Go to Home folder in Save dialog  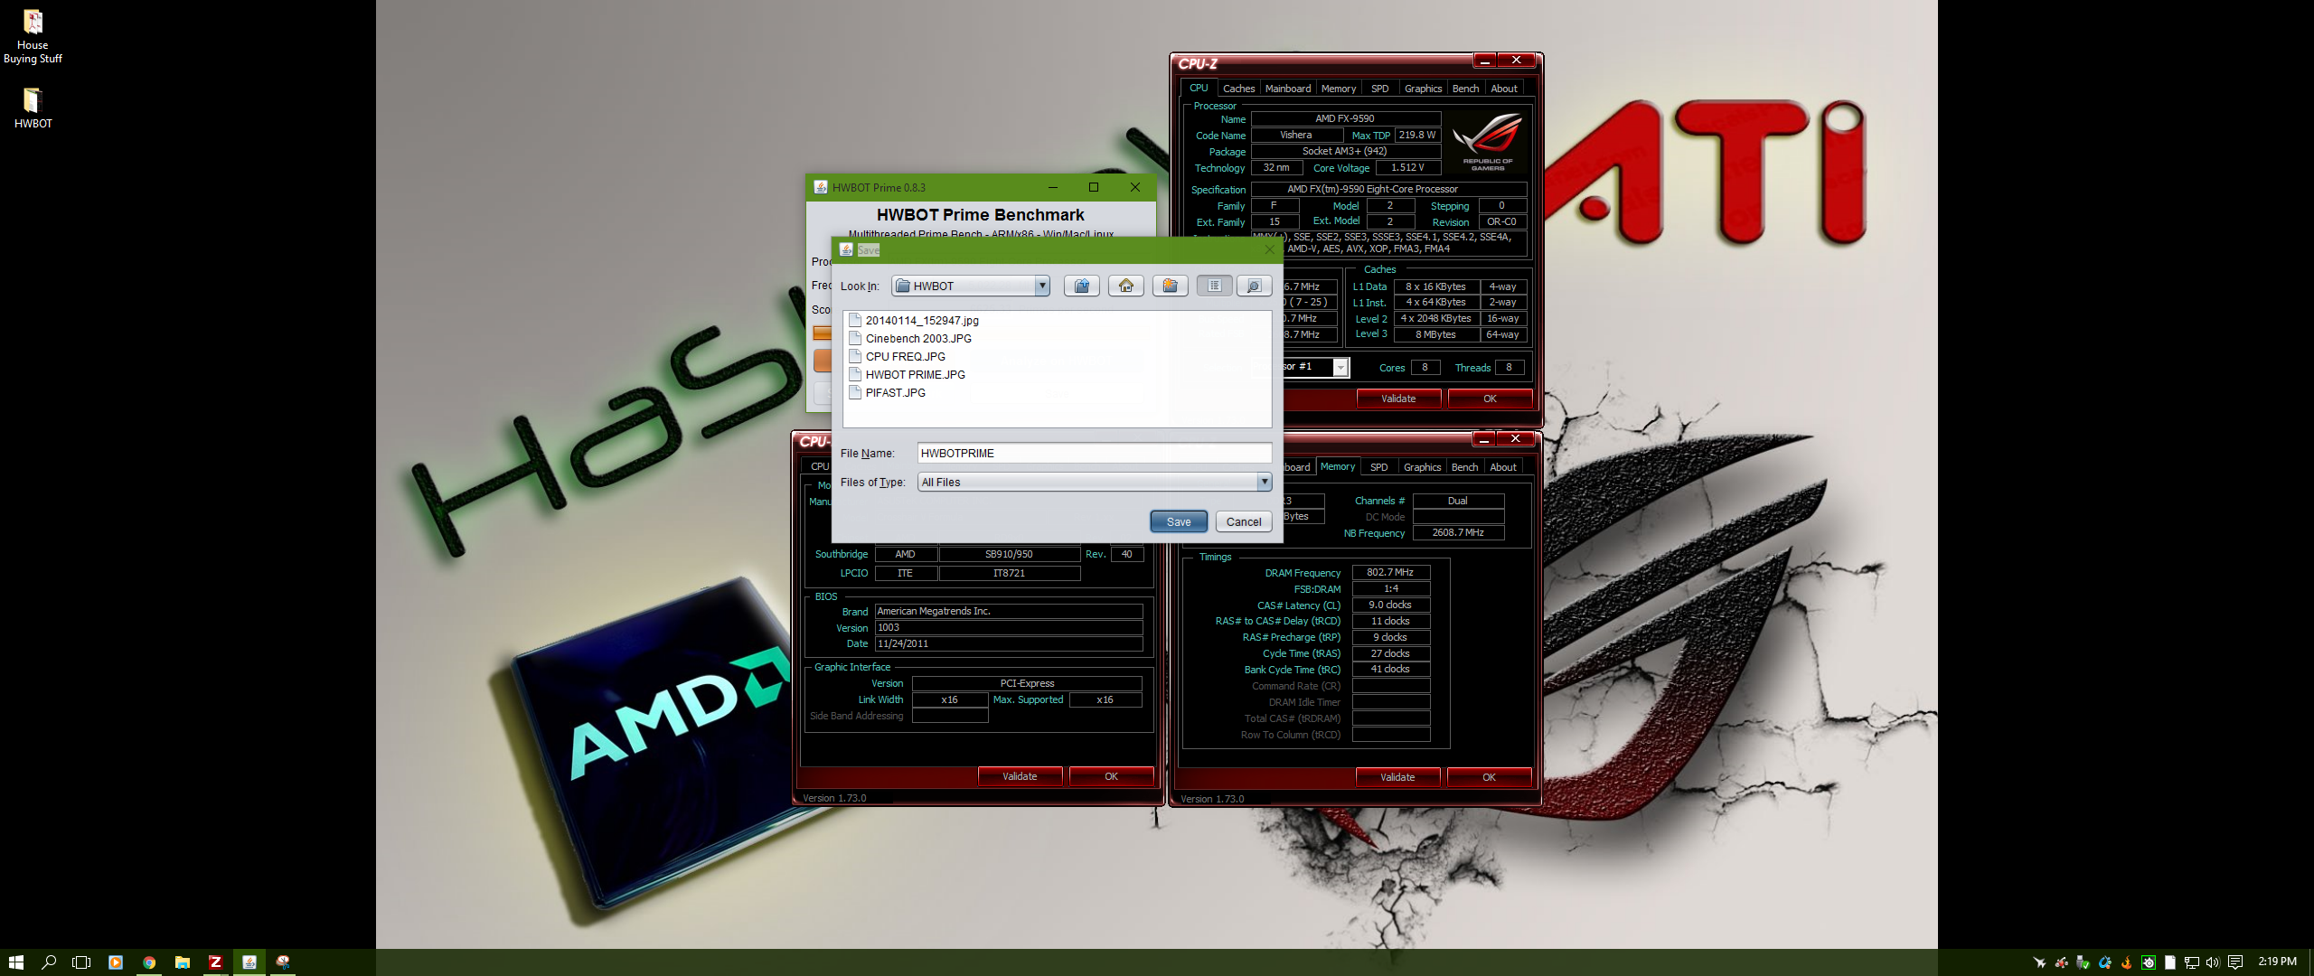1126,286
